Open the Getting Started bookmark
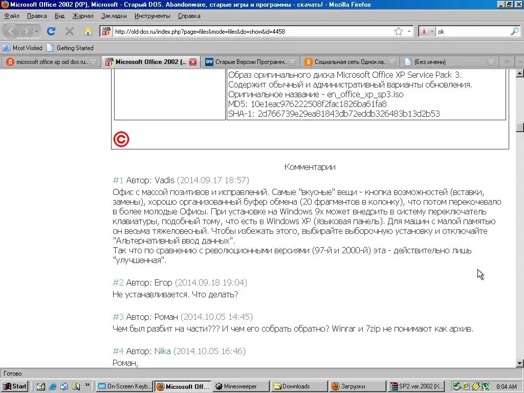 pyautogui.click(x=70, y=48)
